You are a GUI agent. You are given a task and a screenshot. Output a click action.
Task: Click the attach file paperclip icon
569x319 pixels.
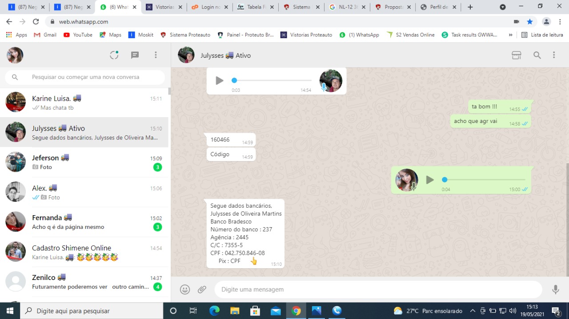tap(202, 289)
